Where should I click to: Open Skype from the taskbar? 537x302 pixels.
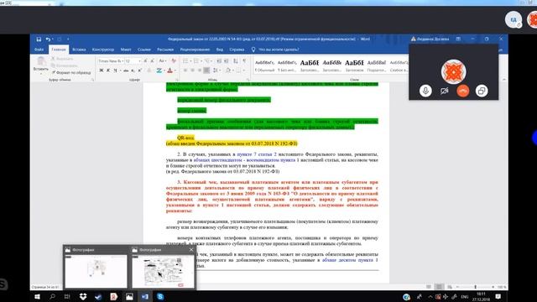[160, 296]
